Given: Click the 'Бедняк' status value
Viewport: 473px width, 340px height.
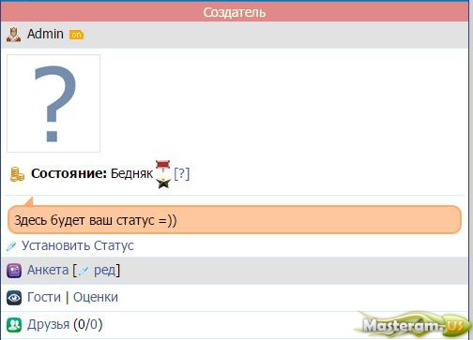Looking at the screenshot, I should click(x=131, y=173).
